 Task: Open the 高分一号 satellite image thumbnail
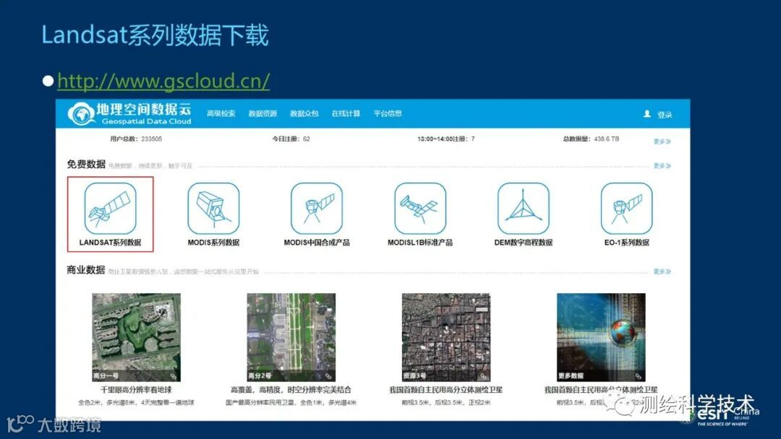[x=137, y=337]
